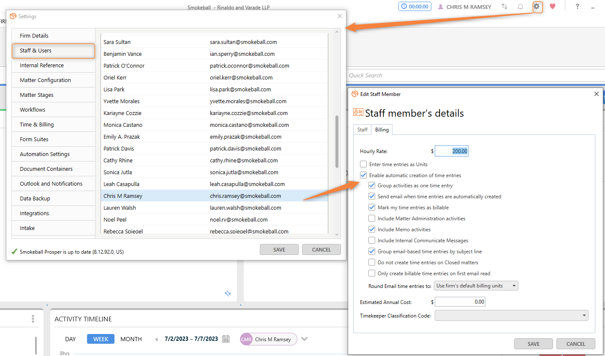Uncheck Group activities as one time entry
This screenshot has width=605, height=356.
coord(372,185)
